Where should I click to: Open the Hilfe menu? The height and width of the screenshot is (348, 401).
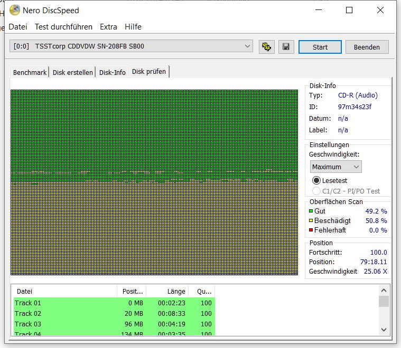[133, 27]
